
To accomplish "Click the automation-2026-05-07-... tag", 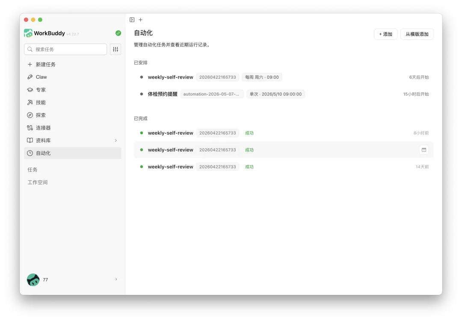I will click(212, 94).
